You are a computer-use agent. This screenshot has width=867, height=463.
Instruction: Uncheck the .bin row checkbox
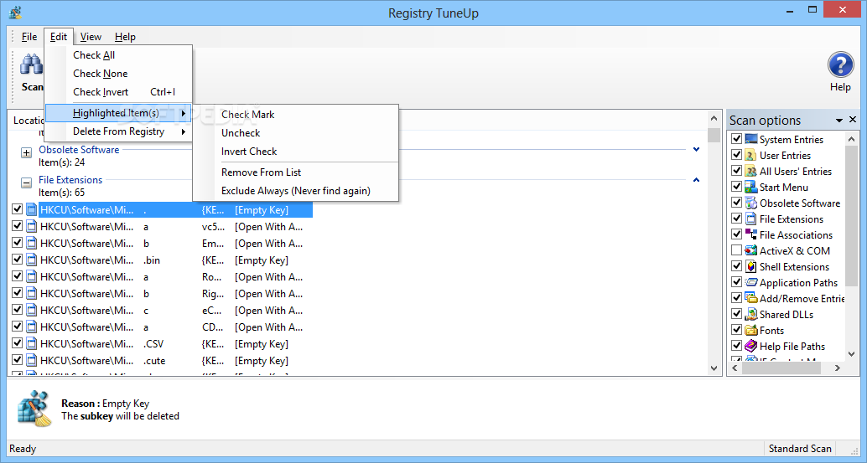pos(17,260)
